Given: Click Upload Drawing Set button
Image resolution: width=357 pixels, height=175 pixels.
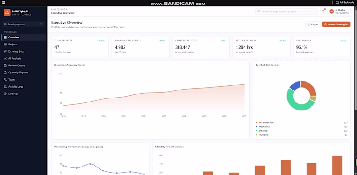Looking at the screenshot, I should (x=336, y=24).
